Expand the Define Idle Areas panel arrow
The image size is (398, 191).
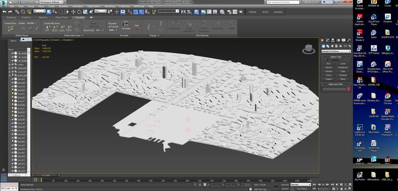tap(82, 35)
